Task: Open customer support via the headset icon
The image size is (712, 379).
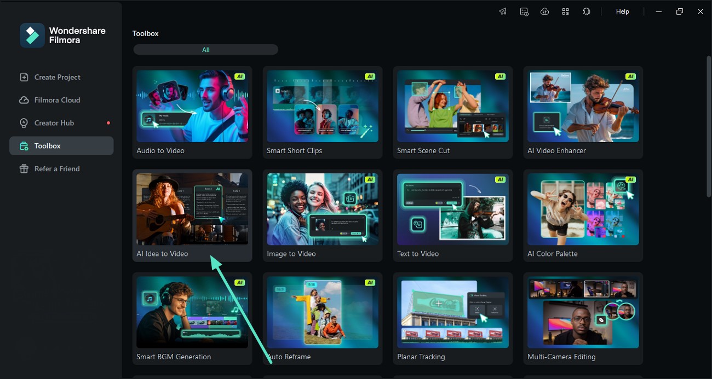Action: pyautogui.click(x=586, y=11)
